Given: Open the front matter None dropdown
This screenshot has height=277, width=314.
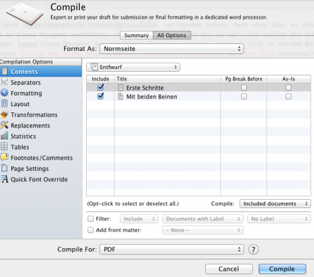Looking at the screenshot, I should 203,230.
